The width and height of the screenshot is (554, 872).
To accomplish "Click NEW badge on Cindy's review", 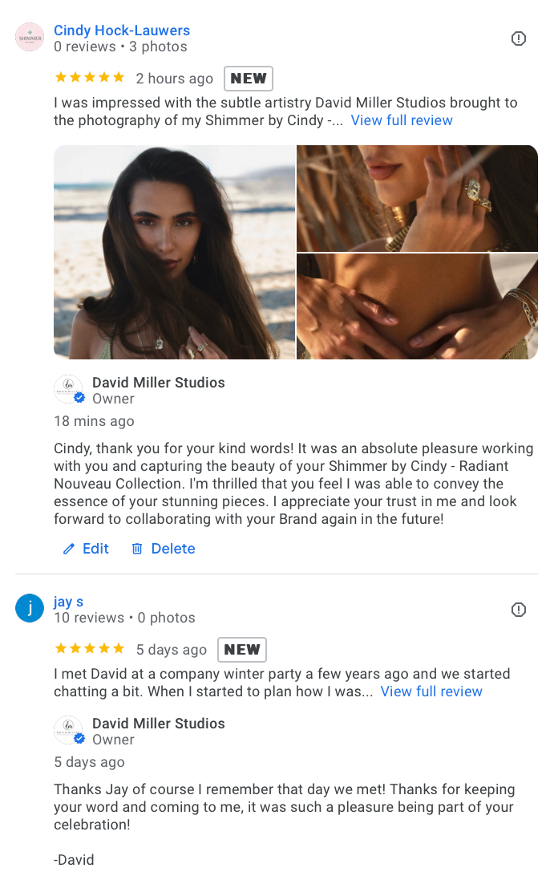I will pos(249,79).
